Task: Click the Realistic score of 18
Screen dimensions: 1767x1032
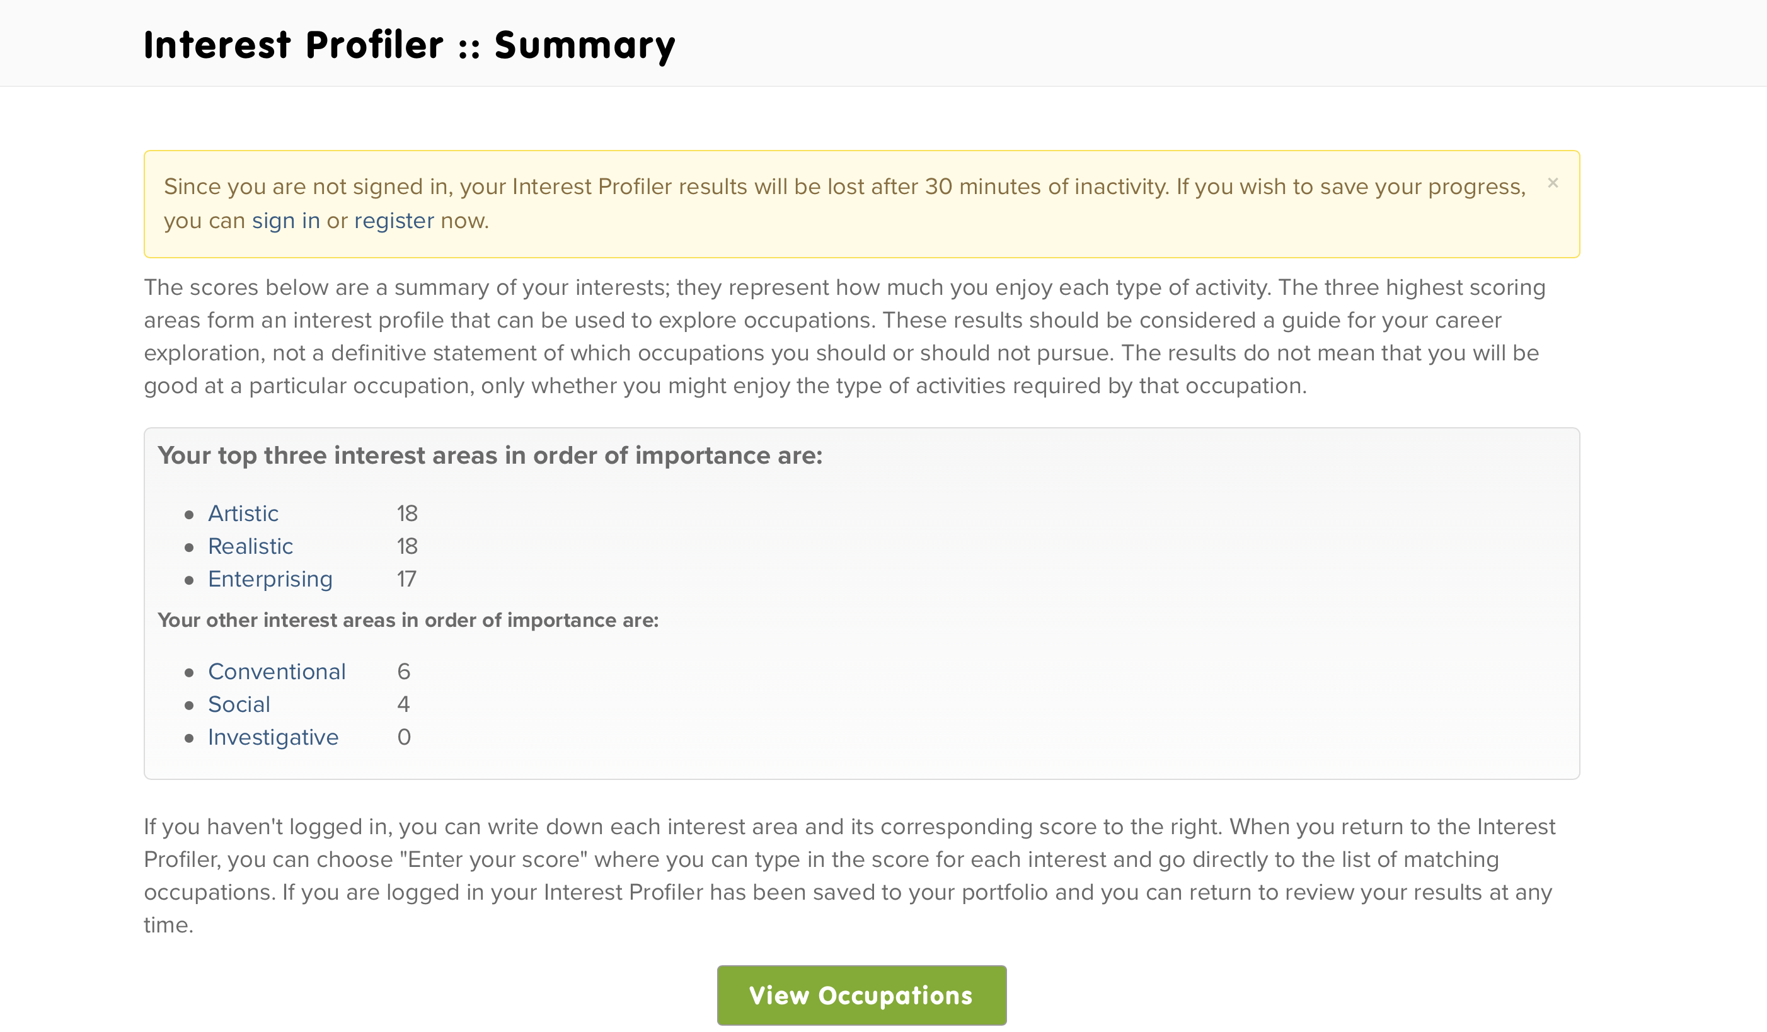Action: (x=406, y=547)
